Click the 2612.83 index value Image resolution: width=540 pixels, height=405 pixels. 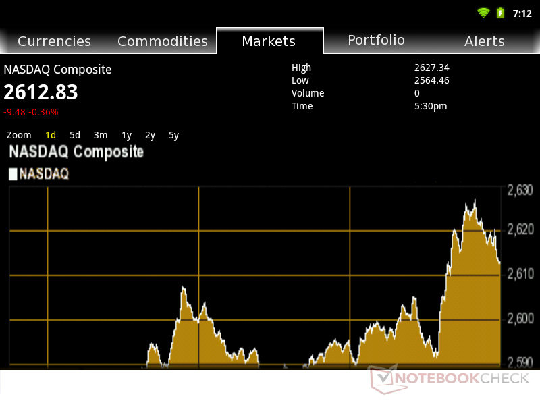[x=40, y=92]
